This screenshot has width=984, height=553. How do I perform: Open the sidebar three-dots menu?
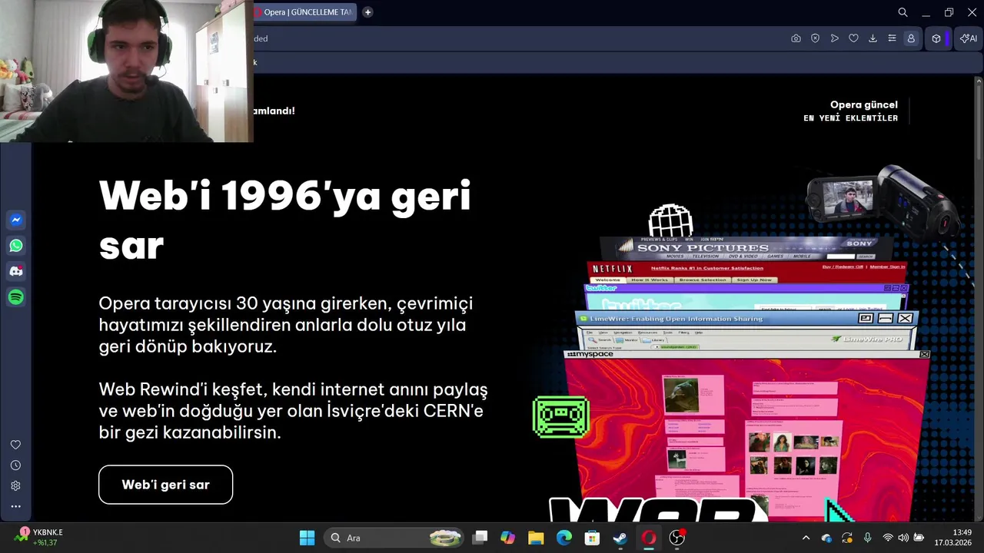tap(15, 506)
